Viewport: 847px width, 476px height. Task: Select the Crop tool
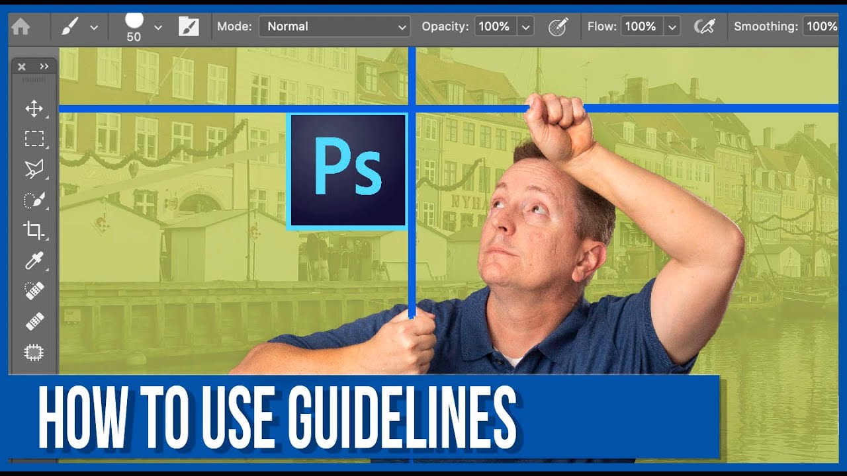coord(34,231)
